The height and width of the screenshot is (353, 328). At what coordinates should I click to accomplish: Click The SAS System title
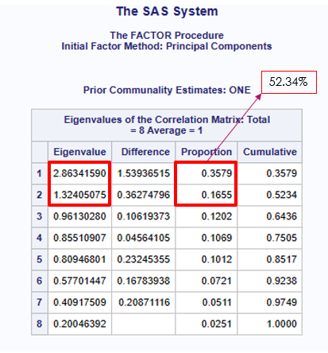point(167,11)
